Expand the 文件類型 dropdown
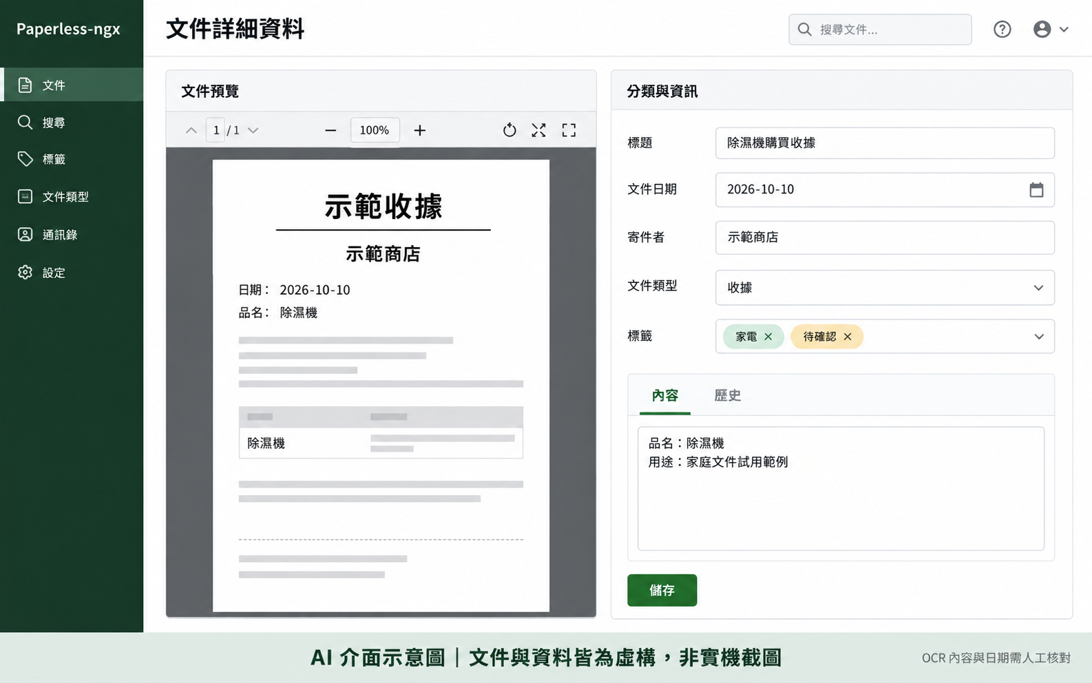 click(885, 288)
